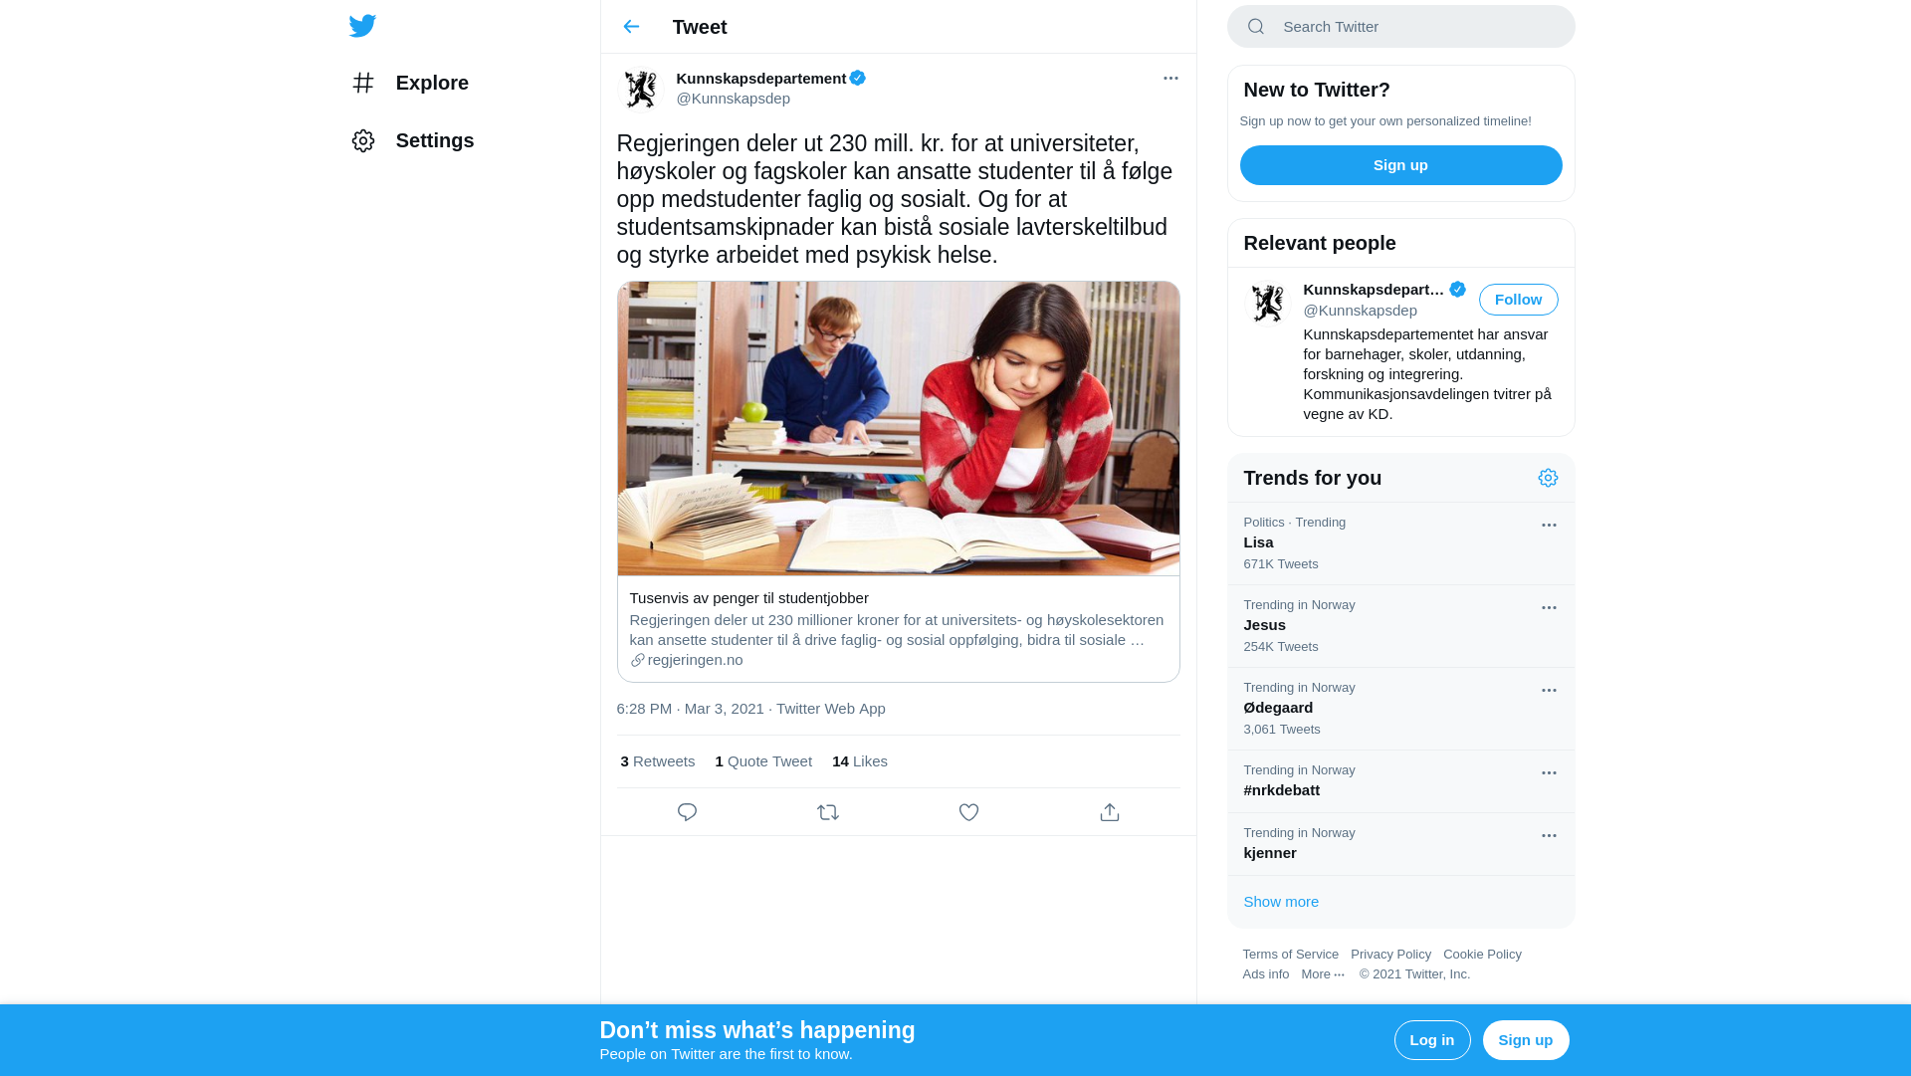Expand More footer options
This screenshot has height=1076, width=1911.
1323,974
